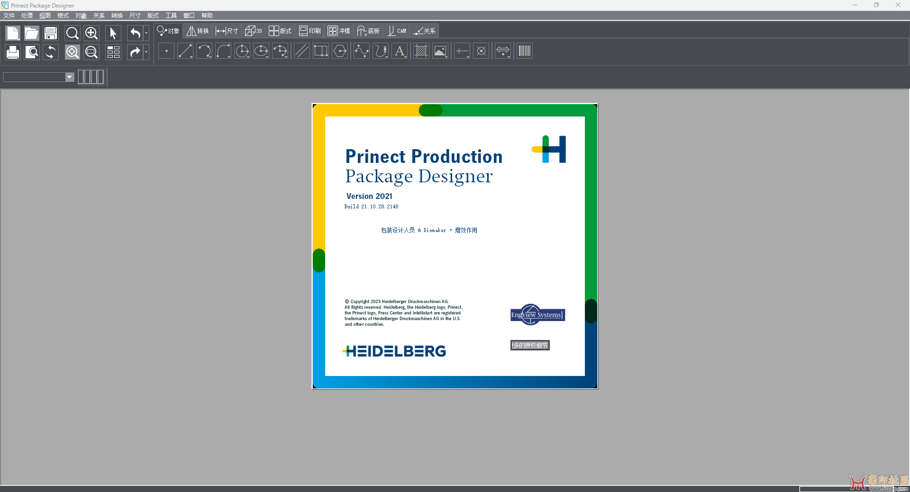Select the Polygon hexagon tool
The width and height of the screenshot is (910, 492).
[x=340, y=51]
